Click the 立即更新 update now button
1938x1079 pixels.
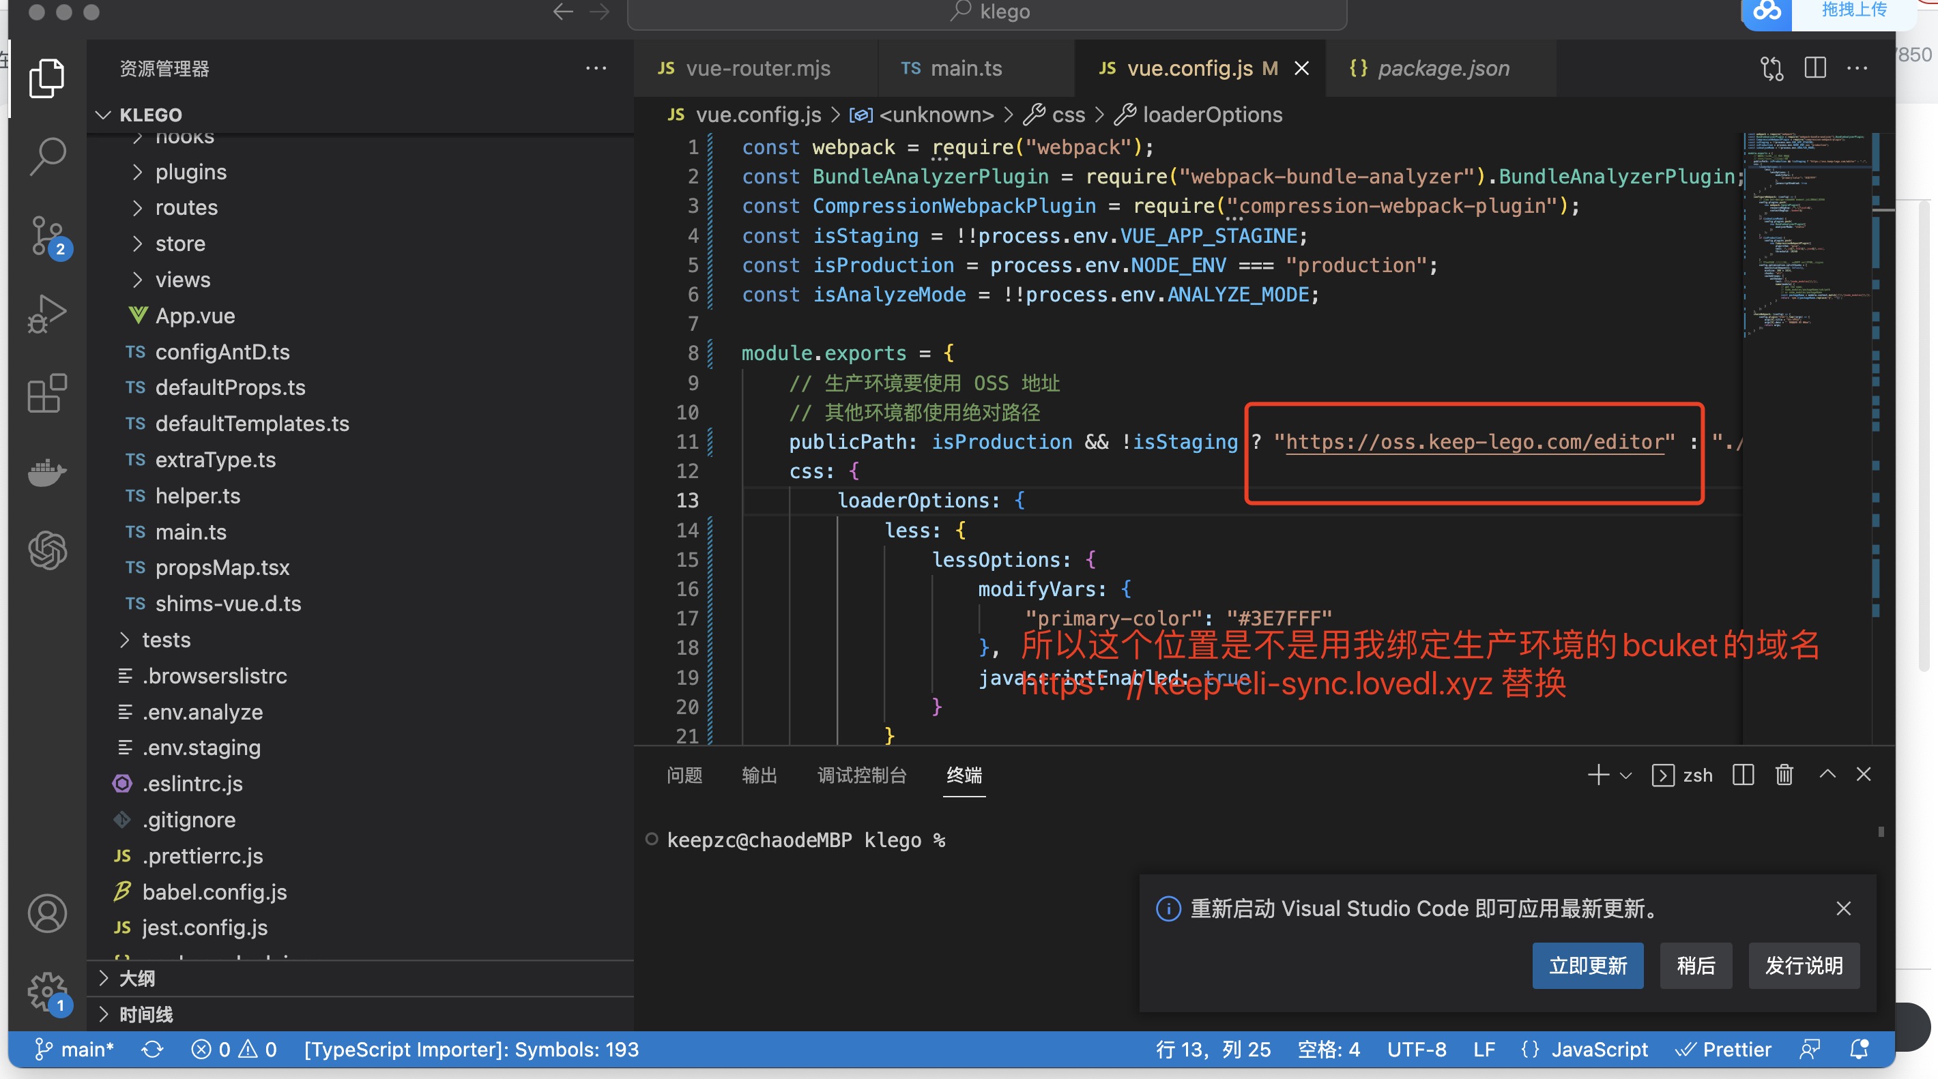pyautogui.click(x=1587, y=966)
